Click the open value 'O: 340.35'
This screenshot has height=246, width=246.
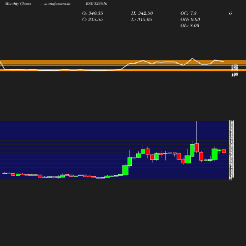pyautogui.click(x=92, y=13)
